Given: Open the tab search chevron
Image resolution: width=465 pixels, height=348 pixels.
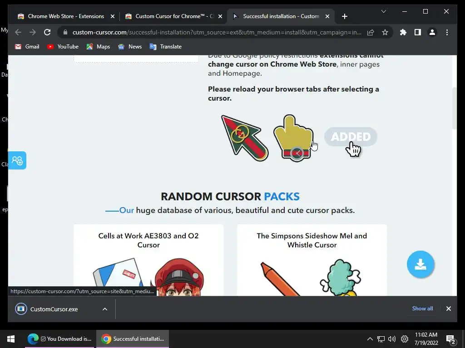Looking at the screenshot, I should tap(383, 11).
